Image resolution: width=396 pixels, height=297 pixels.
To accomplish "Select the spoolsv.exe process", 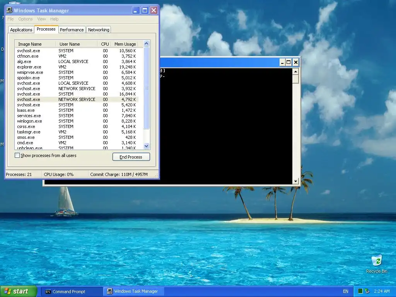I will point(77,78).
